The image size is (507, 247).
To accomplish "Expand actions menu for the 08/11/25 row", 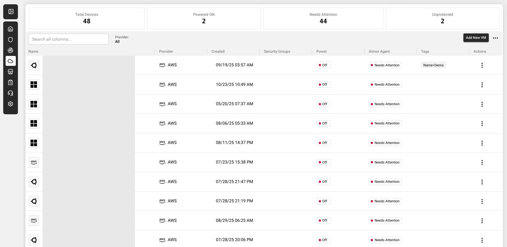I will (x=482, y=143).
